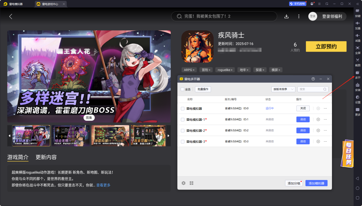Open the 多开 multi-instance icon in sidebar
Image resolution: width=362 pixels, height=206 pixels.
(x=357, y=74)
